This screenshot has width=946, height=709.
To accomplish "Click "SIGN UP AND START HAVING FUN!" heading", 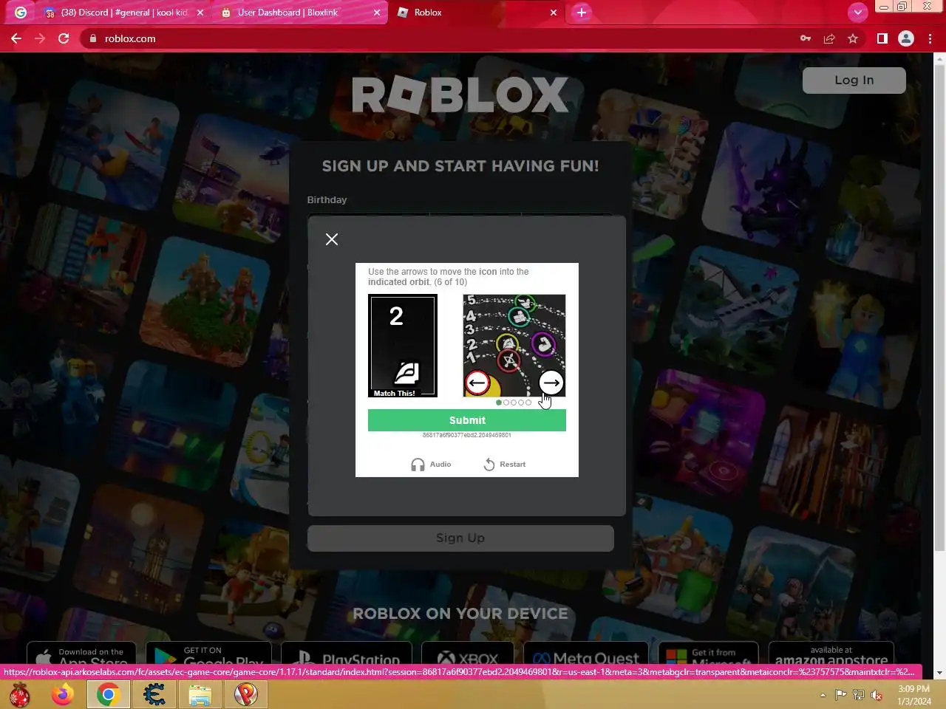I will coord(460,166).
